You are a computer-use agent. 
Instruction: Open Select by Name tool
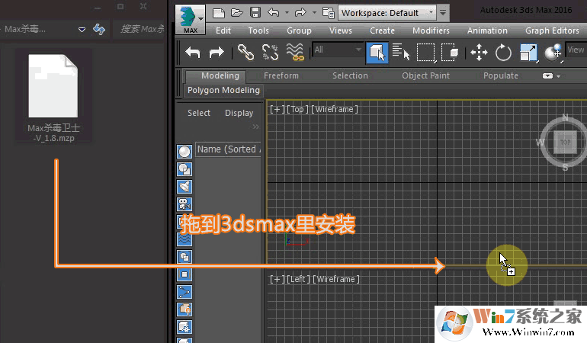click(401, 52)
